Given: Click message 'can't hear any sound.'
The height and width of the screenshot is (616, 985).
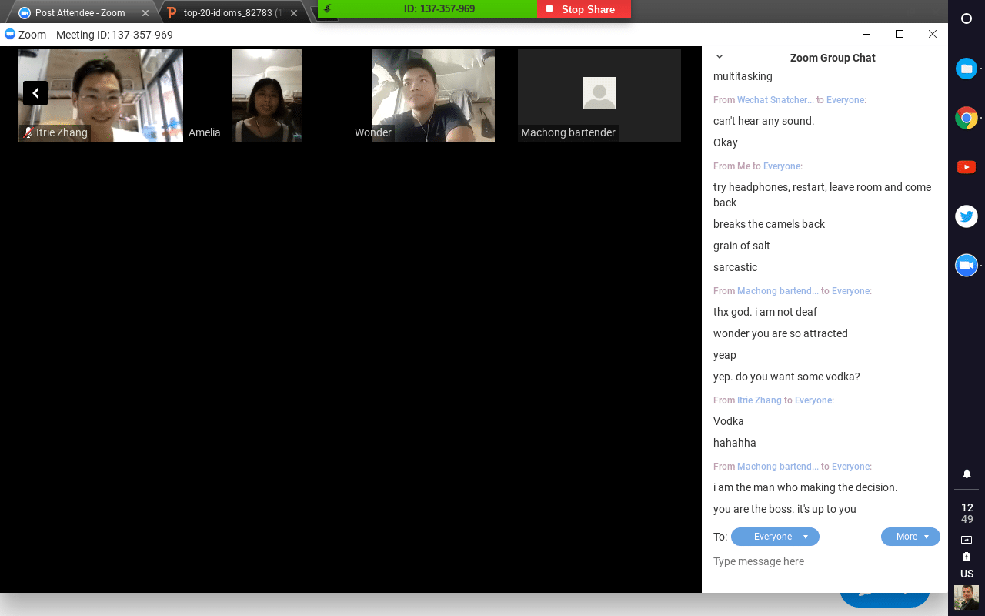Looking at the screenshot, I should click(x=763, y=121).
